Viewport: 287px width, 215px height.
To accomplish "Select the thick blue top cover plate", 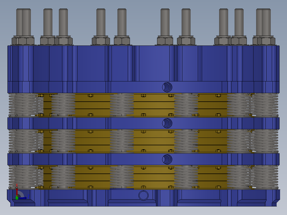I will click(143, 63).
